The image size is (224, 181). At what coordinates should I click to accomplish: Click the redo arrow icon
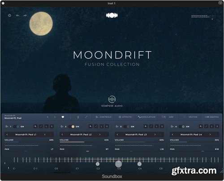pos(25,15)
